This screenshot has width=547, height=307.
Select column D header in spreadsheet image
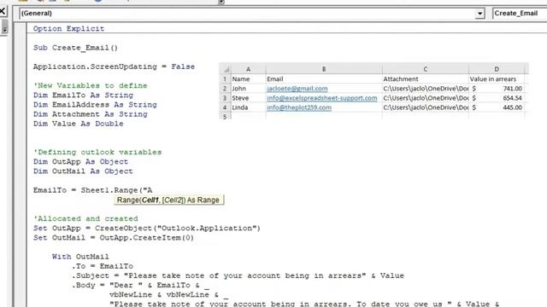point(497,69)
